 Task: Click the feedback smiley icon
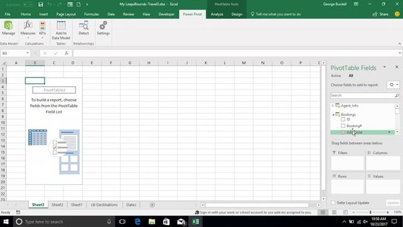397,14
